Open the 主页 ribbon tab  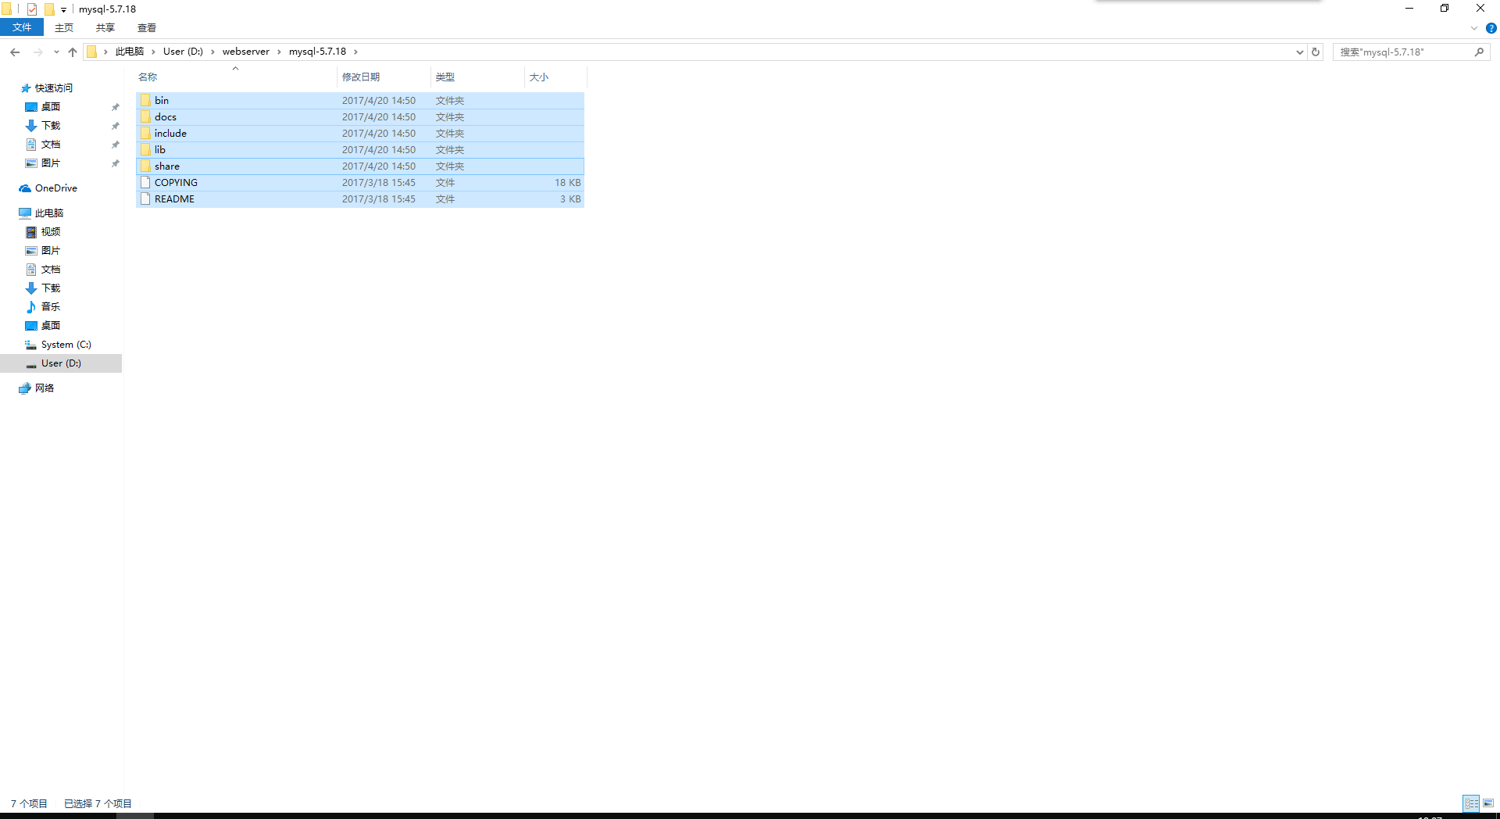coord(64,28)
